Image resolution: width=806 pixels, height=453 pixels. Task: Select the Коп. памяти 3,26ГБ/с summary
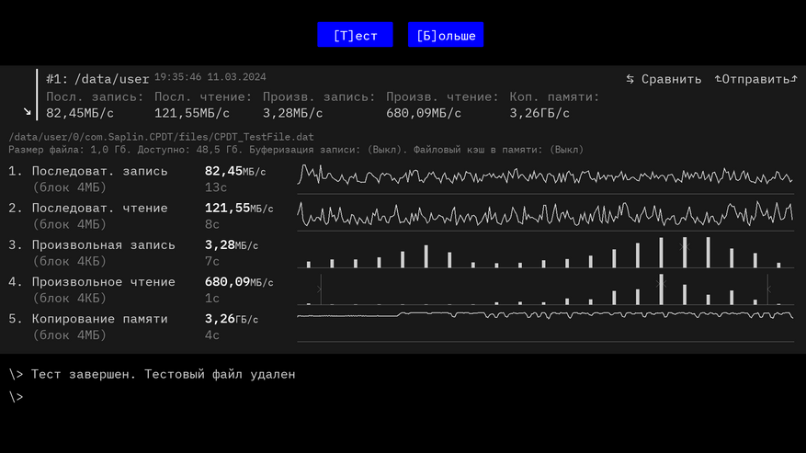pyautogui.click(x=554, y=105)
